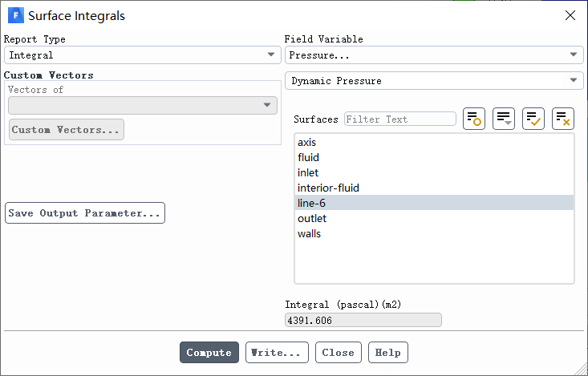
Task: Deselect the line-6 surface
Action: point(434,203)
